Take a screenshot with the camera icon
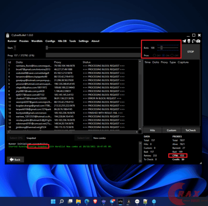Image resolution: width=208 pixels, height=206 pixels. click(198, 41)
